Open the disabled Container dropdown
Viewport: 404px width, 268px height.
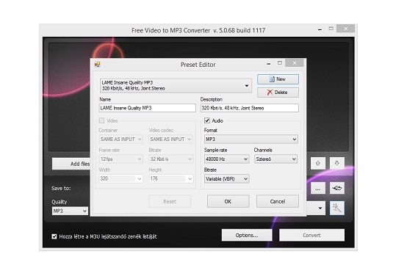click(120, 140)
